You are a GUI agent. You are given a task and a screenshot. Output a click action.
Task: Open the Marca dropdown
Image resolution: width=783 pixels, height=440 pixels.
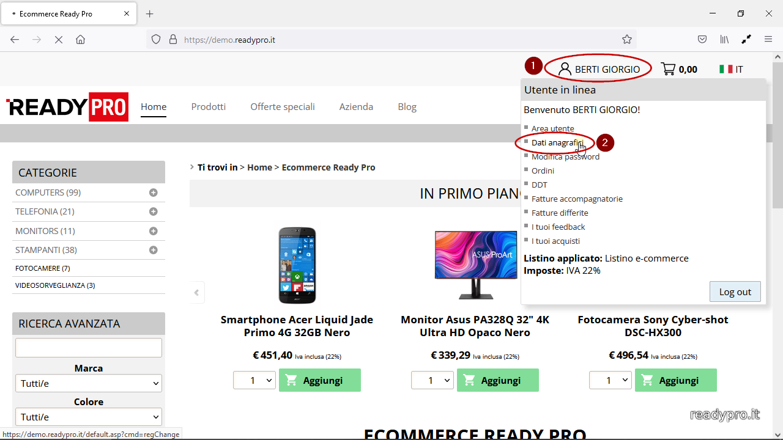[89, 383]
